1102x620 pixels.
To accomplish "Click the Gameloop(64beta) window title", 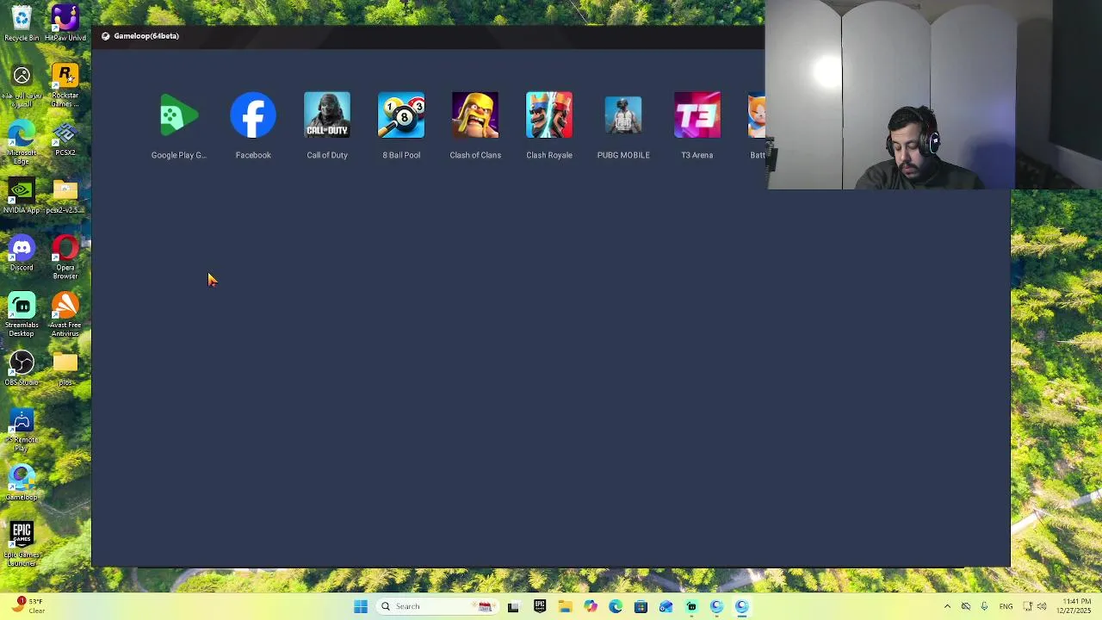I will [x=146, y=36].
